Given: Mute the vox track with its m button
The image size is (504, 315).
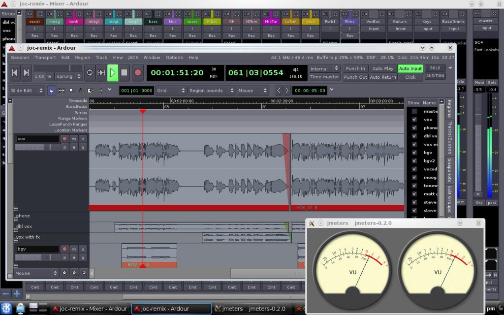Looking at the screenshot, I should 74,138.
